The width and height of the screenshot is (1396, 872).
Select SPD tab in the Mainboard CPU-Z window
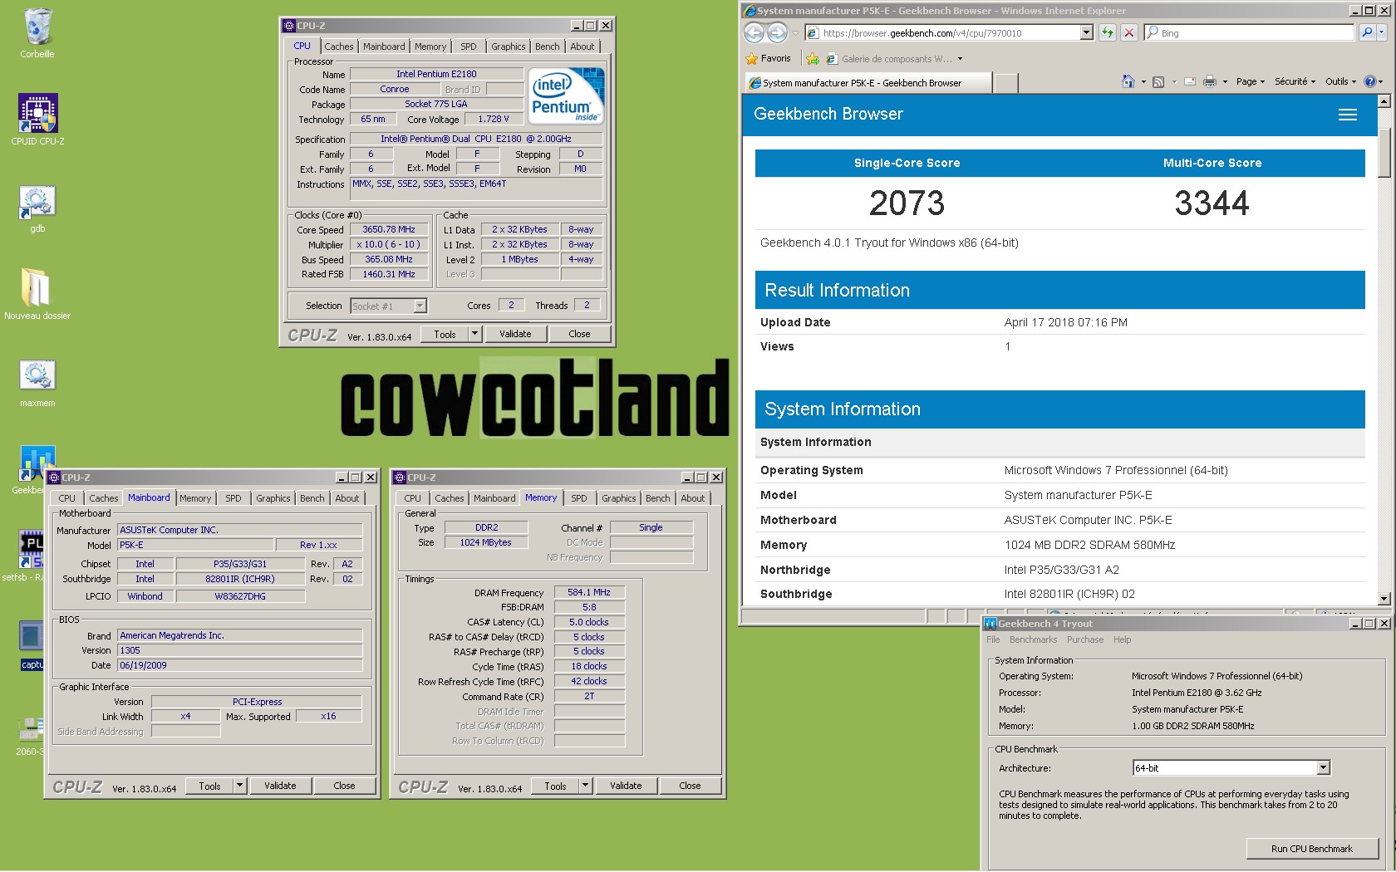point(233,498)
